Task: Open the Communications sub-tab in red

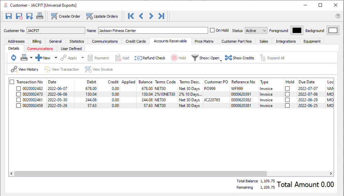Action: (x=40, y=49)
